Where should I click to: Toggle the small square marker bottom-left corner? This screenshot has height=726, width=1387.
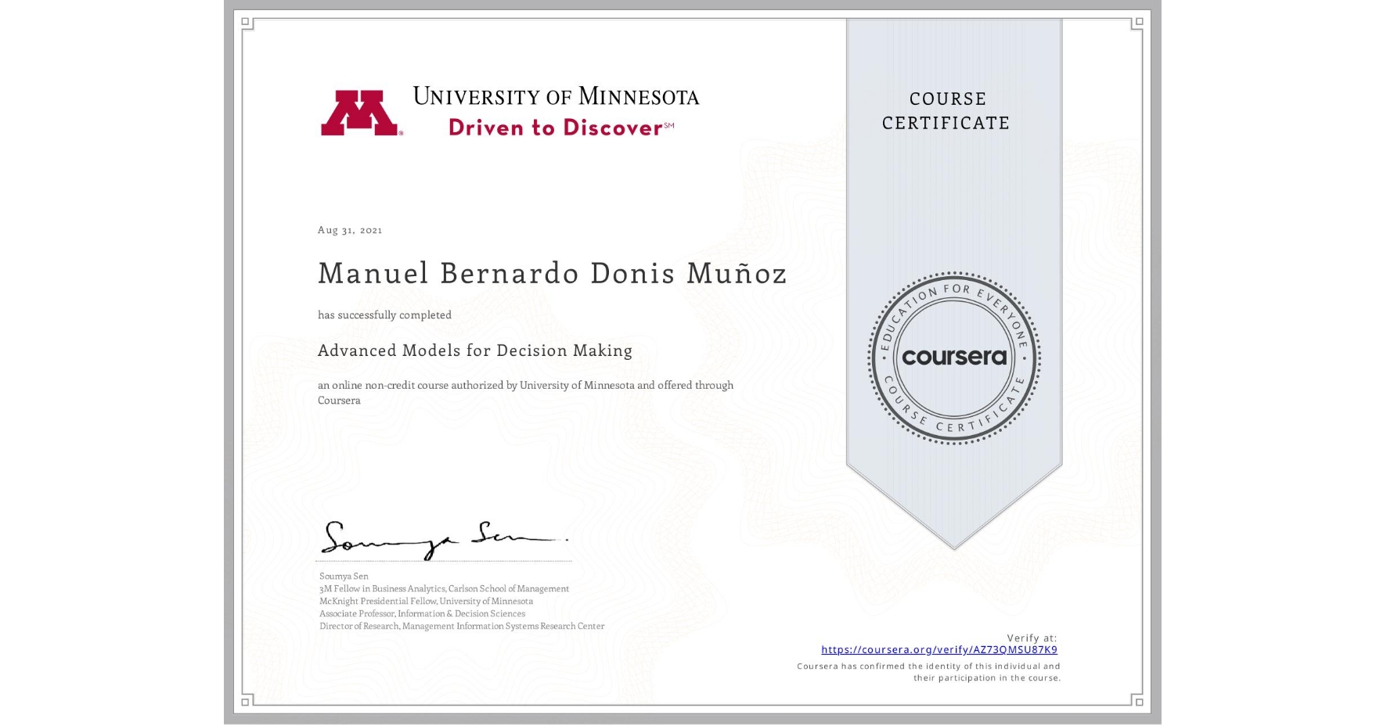247,703
